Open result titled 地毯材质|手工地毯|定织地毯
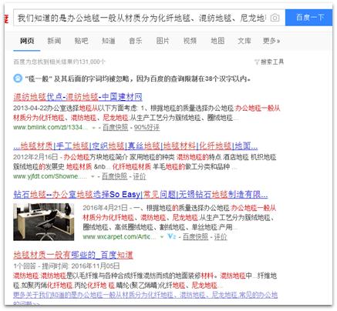 pyautogui.click(x=136, y=146)
